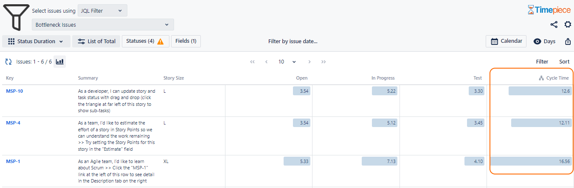Open the Statuses (4) selector with warning
The height and width of the screenshot is (188, 574).
(145, 41)
